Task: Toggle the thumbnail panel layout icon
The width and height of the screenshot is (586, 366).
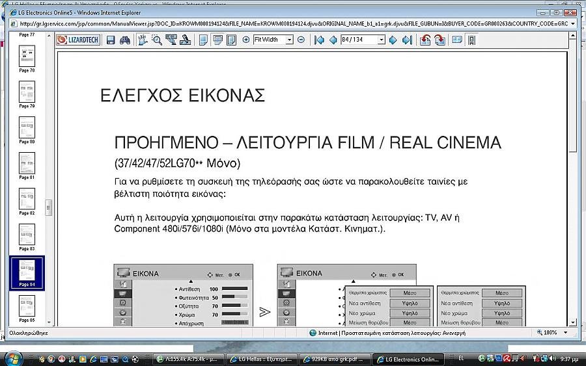Action: (457, 40)
